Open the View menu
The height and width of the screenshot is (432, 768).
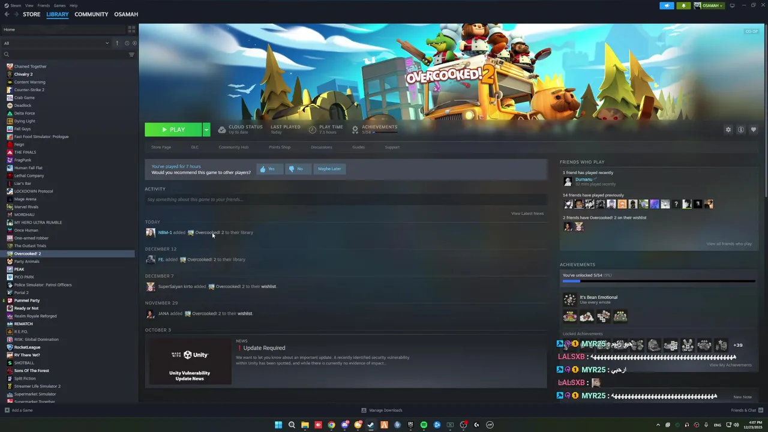(29, 5)
